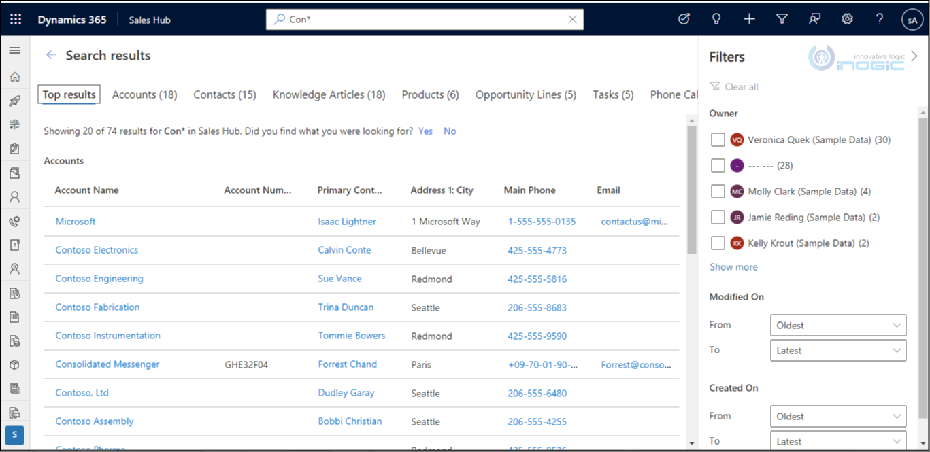Open the settings gear icon
930x452 pixels.
click(847, 20)
